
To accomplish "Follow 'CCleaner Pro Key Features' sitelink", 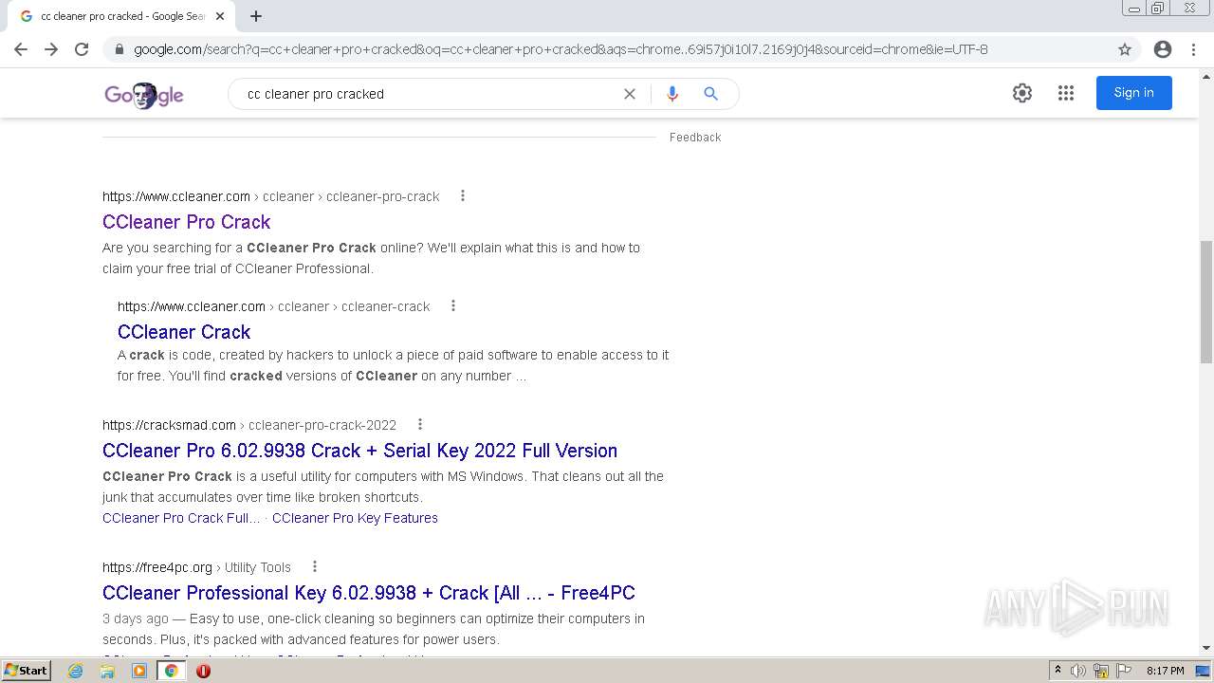I will [x=355, y=518].
